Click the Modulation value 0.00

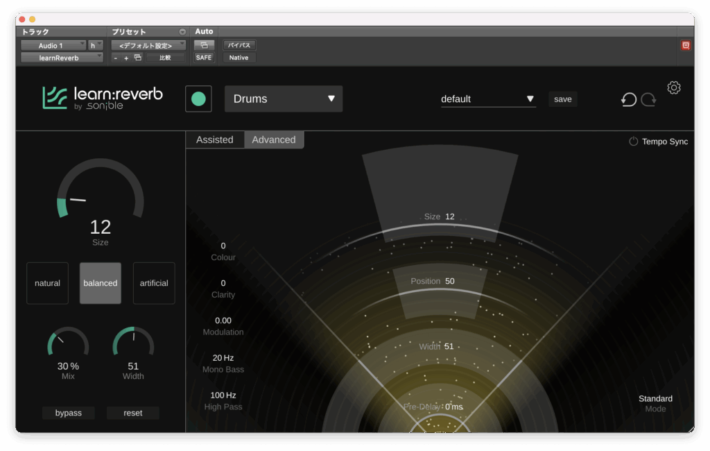click(x=223, y=321)
